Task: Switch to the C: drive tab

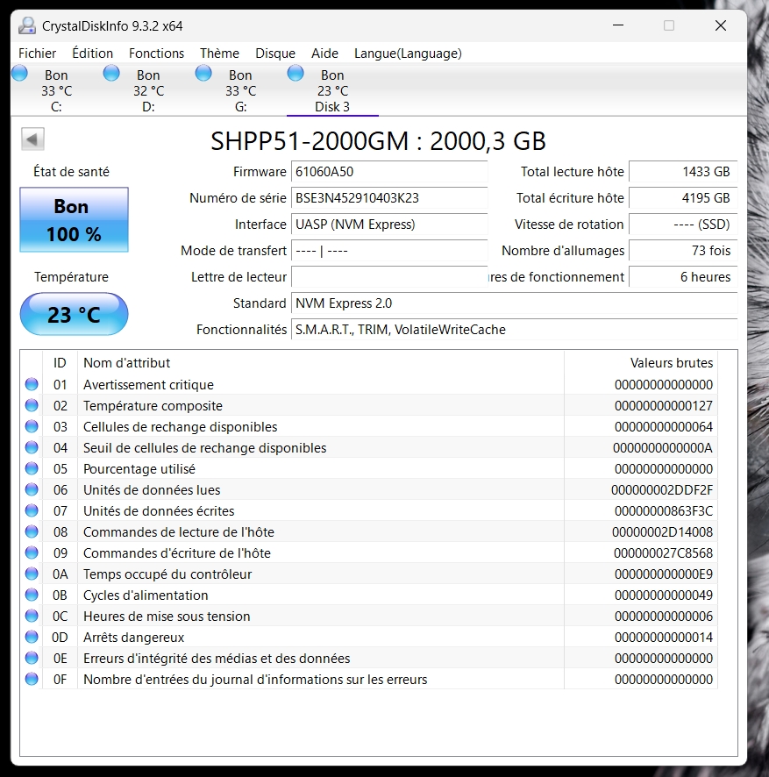Action: click(56, 90)
